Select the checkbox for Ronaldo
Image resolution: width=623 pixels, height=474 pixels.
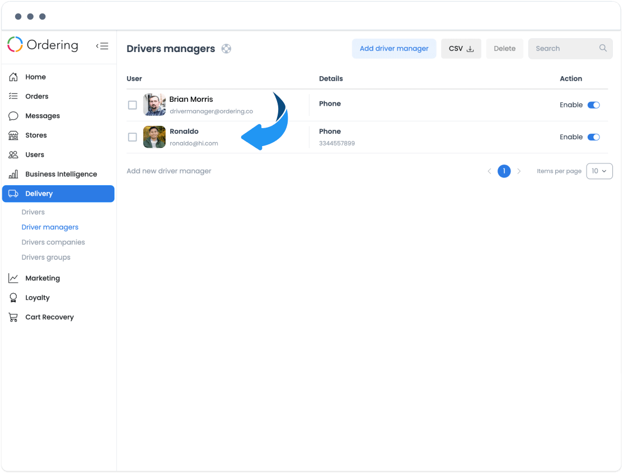[132, 137]
